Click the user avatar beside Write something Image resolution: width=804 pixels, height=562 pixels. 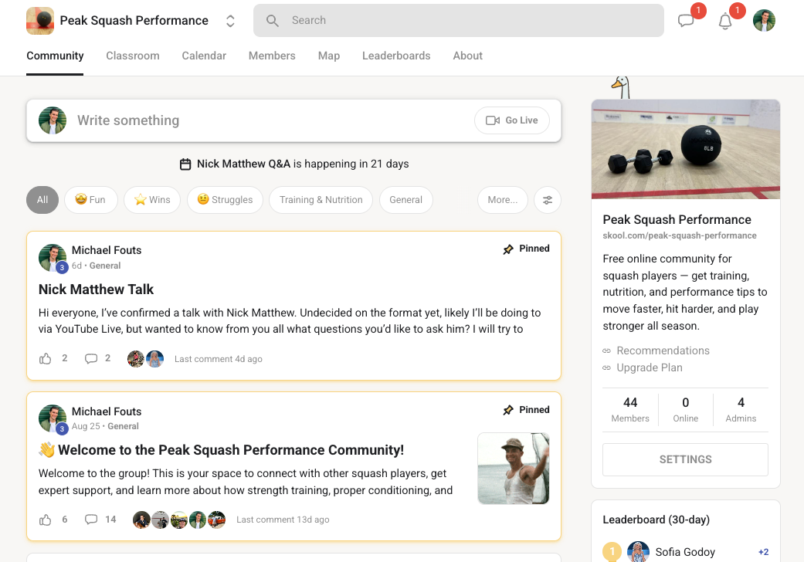[x=53, y=120]
